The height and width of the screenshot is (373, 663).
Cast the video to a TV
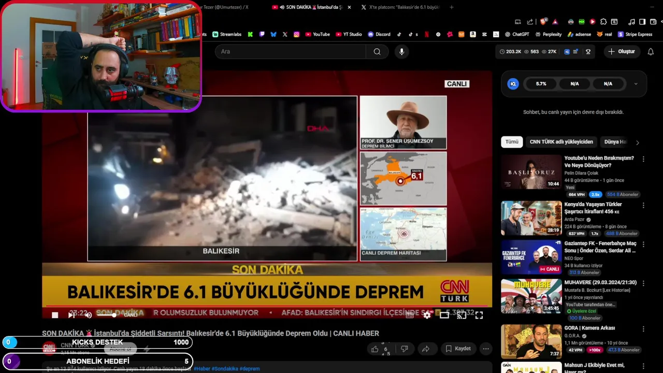(462, 315)
